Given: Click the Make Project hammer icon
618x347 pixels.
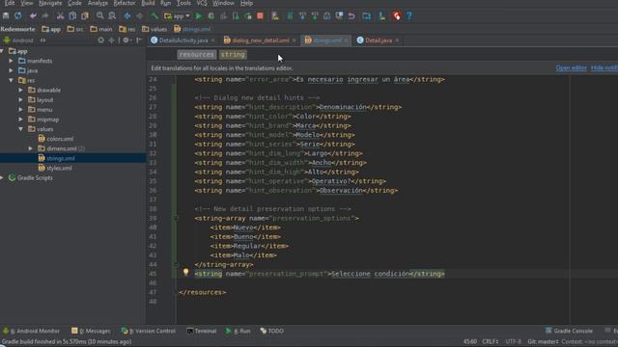Looking at the screenshot, I should point(154,16).
